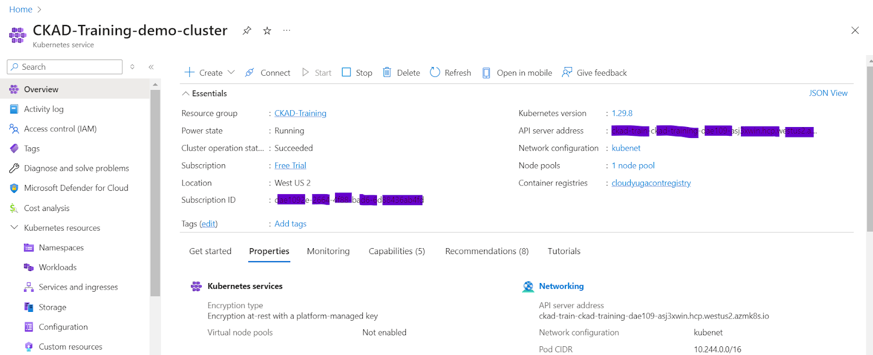Collapse the Essentials section
The width and height of the screenshot is (873, 355).
(186, 93)
